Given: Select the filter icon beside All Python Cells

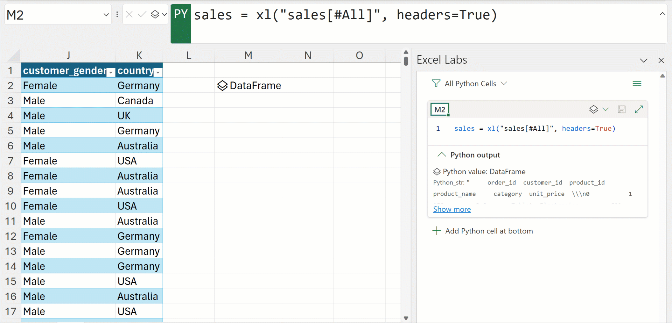Looking at the screenshot, I should 436,83.
